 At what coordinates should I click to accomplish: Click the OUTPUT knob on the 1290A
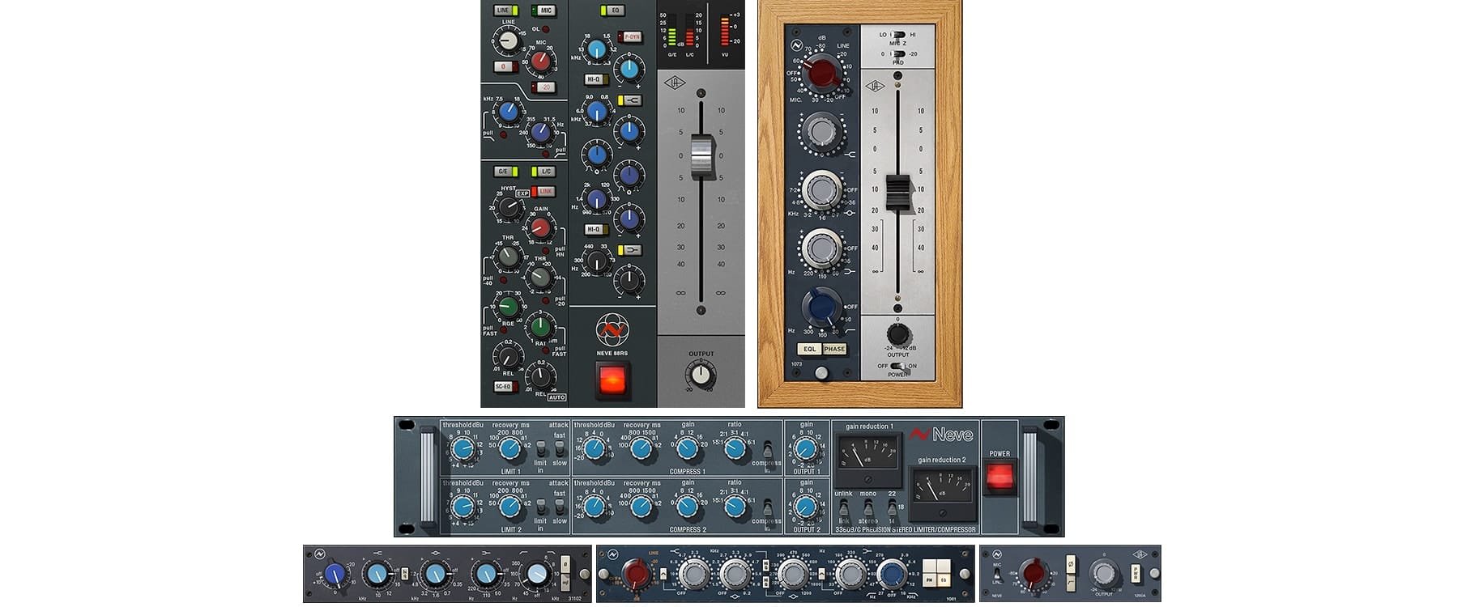[1104, 574]
